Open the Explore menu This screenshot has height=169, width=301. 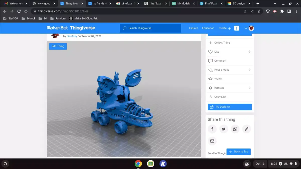[193, 28]
